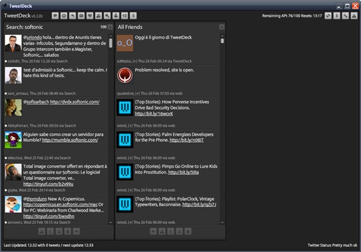Open the Groups people icon in toolbar
The height and width of the screenshot is (252, 361).
(99, 16)
